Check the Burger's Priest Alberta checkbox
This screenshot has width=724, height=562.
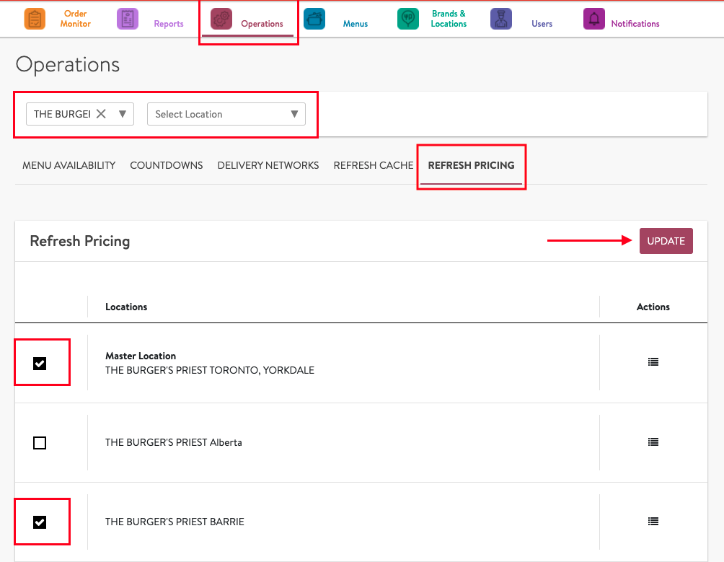40,443
